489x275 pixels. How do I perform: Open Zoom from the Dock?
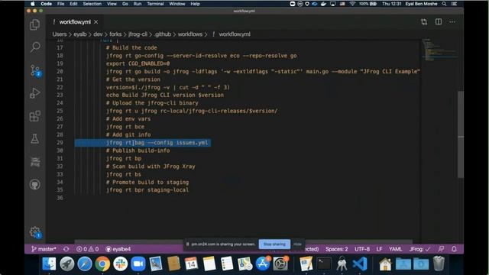(138, 264)
